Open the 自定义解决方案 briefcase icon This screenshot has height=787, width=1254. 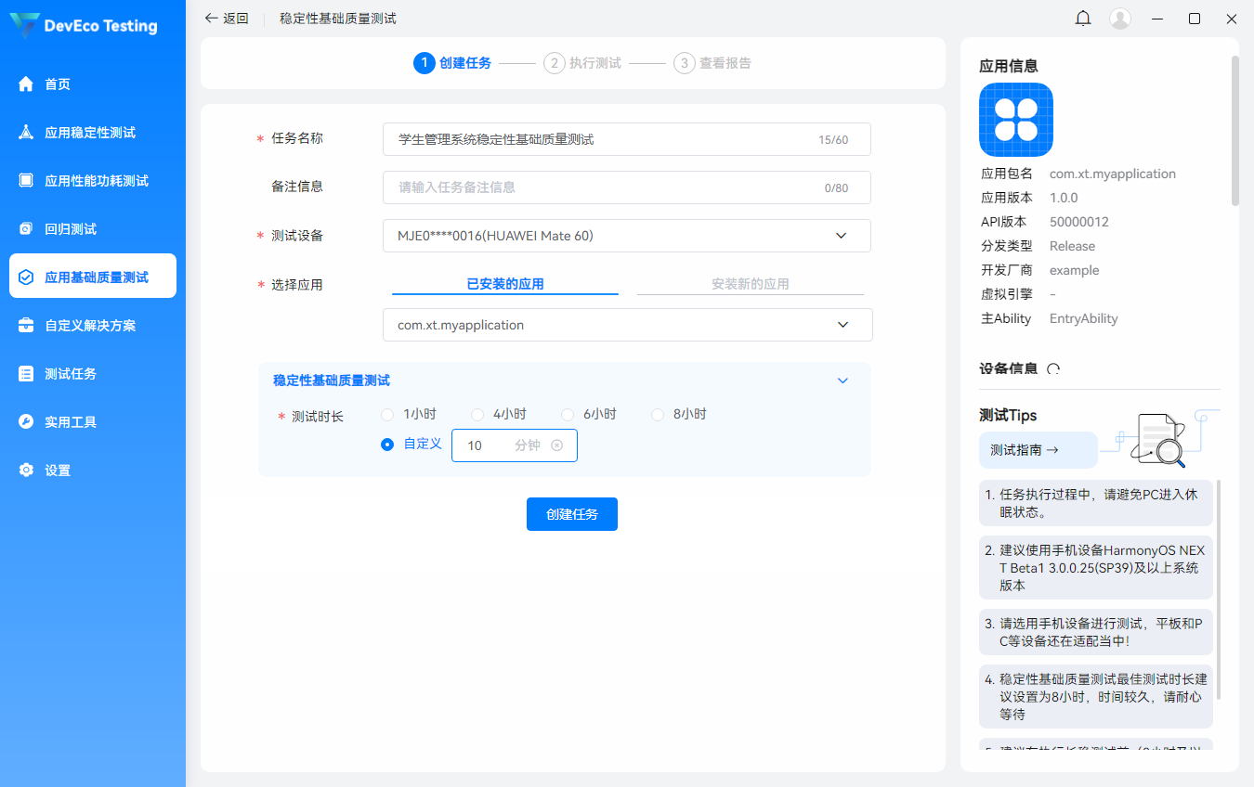tap(26, 326)
